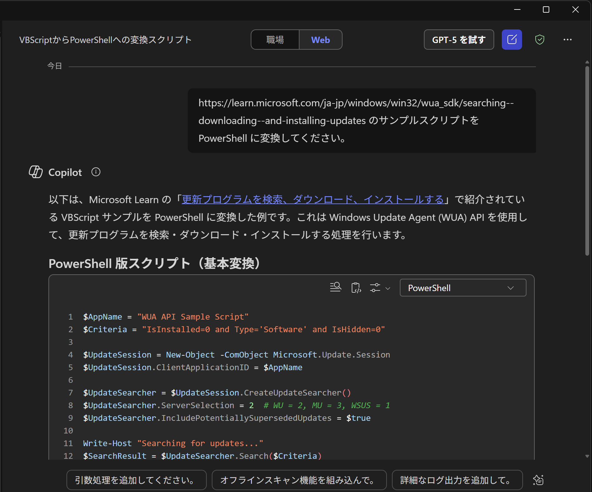Start a new chat with compose icon
This screenshot has height=492, width=592.
pos(512,40)
